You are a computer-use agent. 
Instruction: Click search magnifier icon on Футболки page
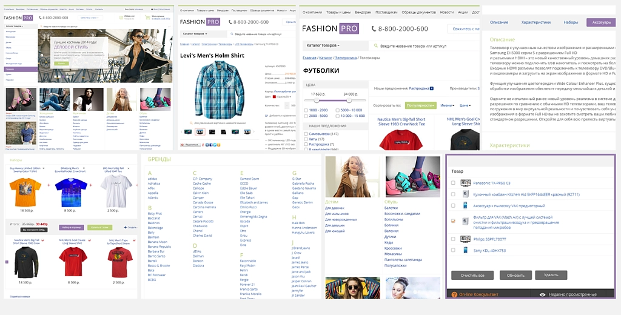[376, 46]
